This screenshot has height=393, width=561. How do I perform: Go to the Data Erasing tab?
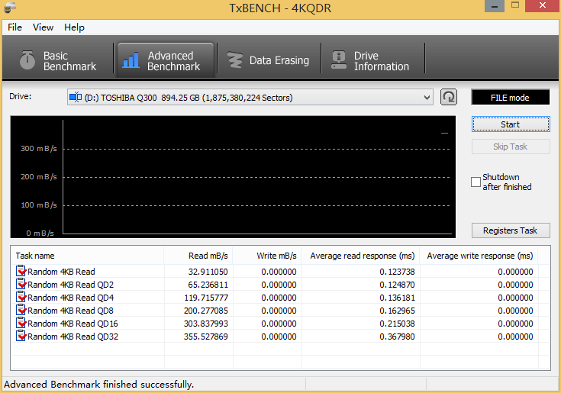click(x=269, y=60)
